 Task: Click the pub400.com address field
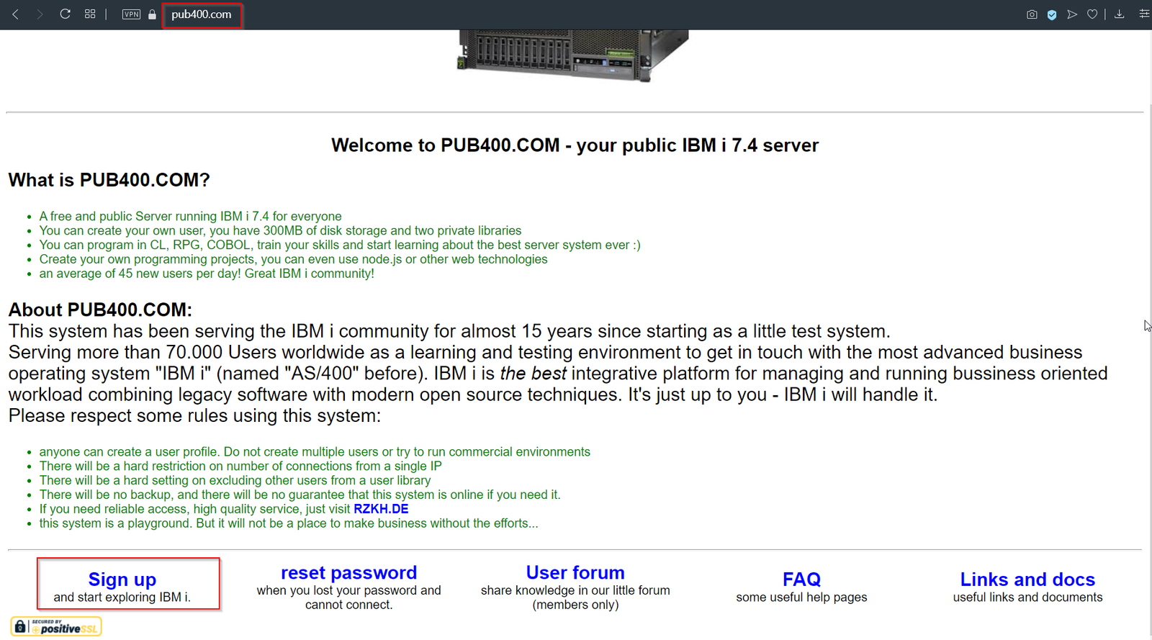pyautogui.click(x=202, y=14)
